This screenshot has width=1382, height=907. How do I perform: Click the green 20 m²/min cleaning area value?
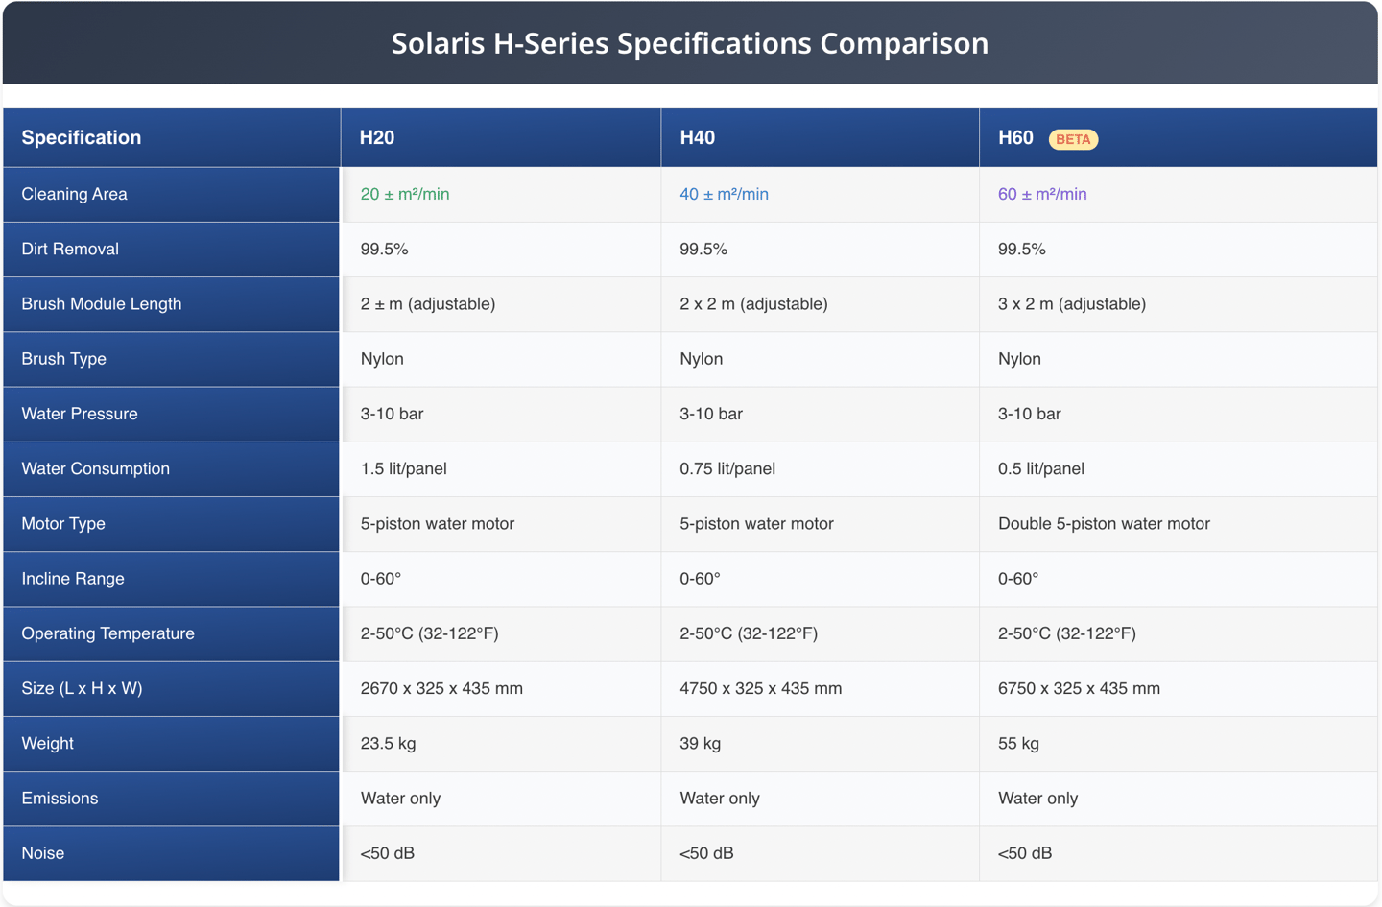(x=405, y=194)
